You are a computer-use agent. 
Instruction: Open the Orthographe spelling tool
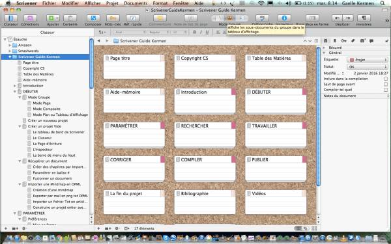[x=262, y=18]
